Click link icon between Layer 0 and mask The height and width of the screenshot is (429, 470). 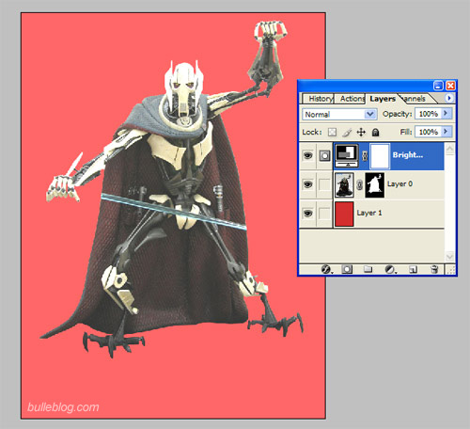360,185
